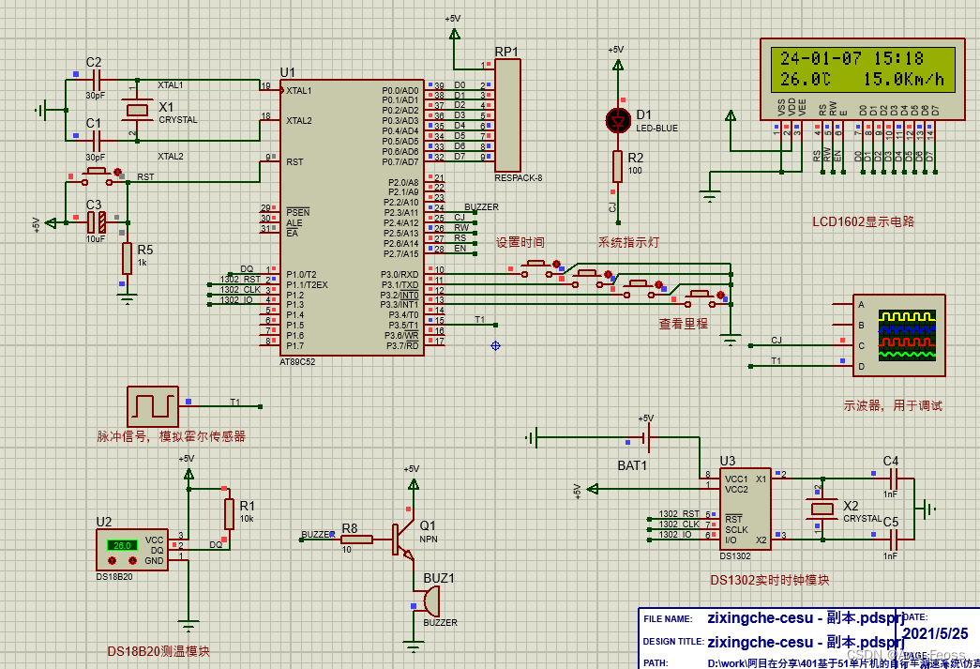Select the pulse signal generator symbol
980x669 pixels.
pos(153,405)
